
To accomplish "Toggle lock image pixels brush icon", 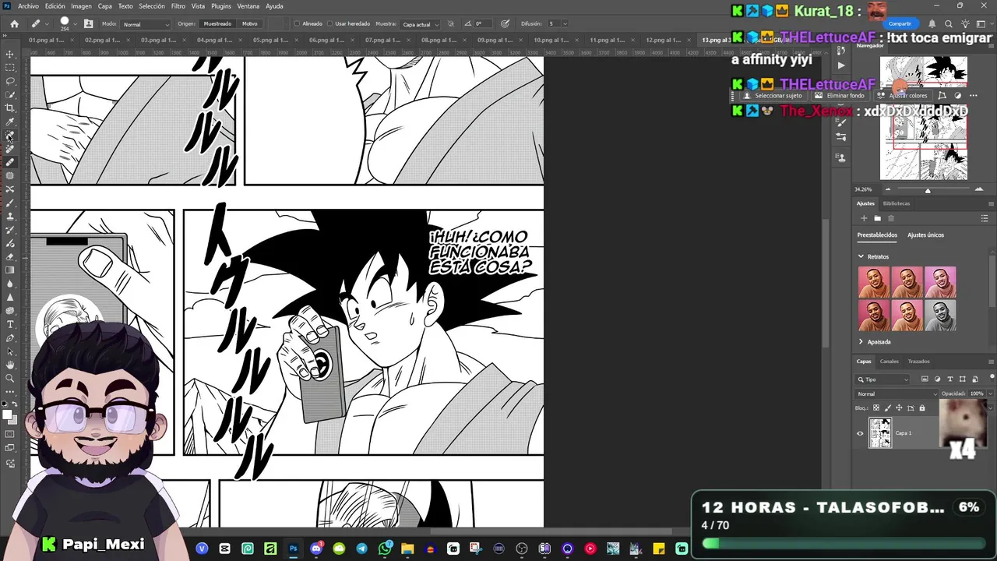I will (888, 408).
